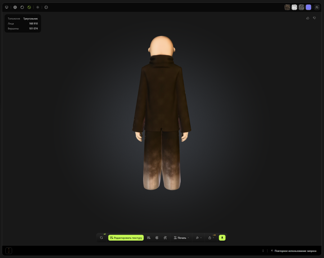
Task: Open the plugin connector dropdown
Action: (x=198, y=238)
